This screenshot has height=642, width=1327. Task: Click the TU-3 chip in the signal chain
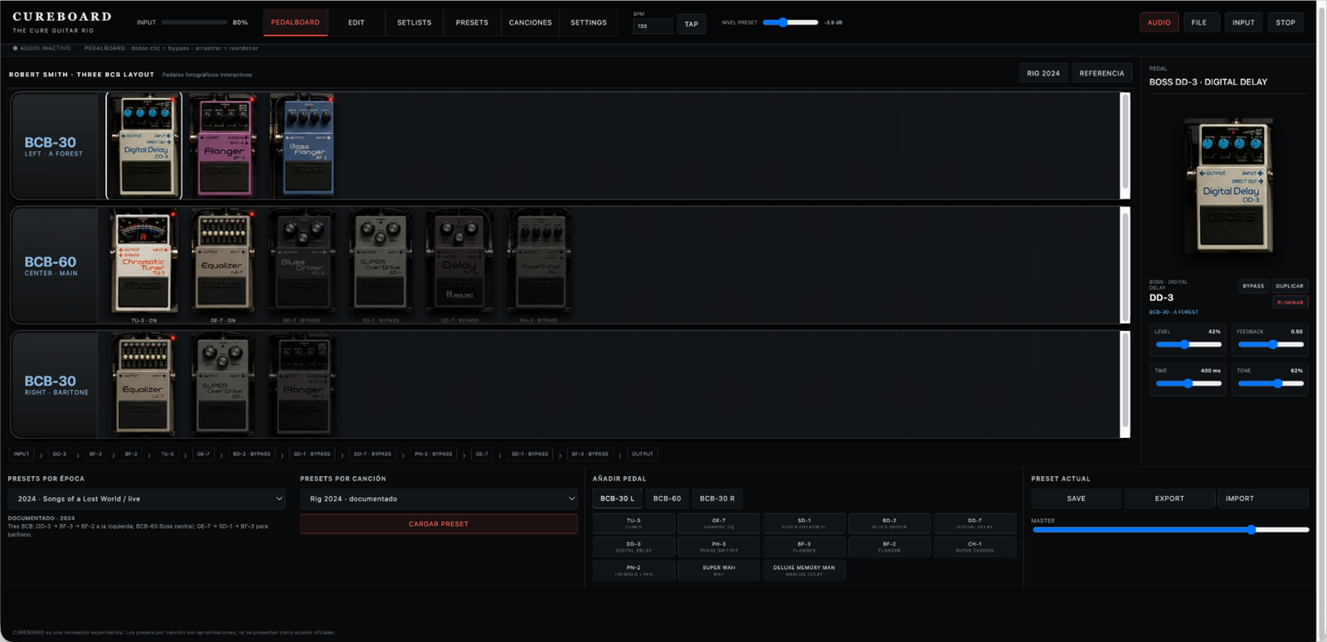click(x=168, y=455)
